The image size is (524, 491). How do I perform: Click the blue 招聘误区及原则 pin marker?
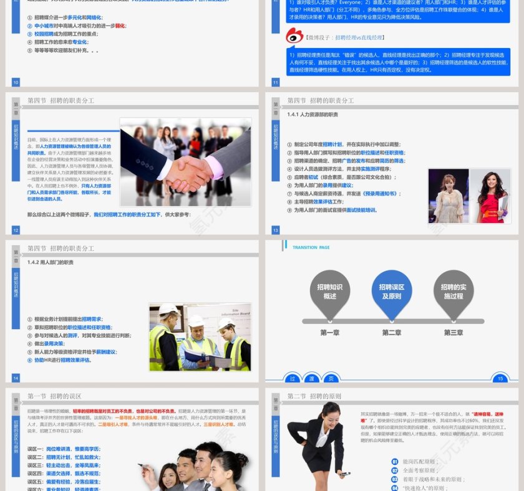click(392, 292)
